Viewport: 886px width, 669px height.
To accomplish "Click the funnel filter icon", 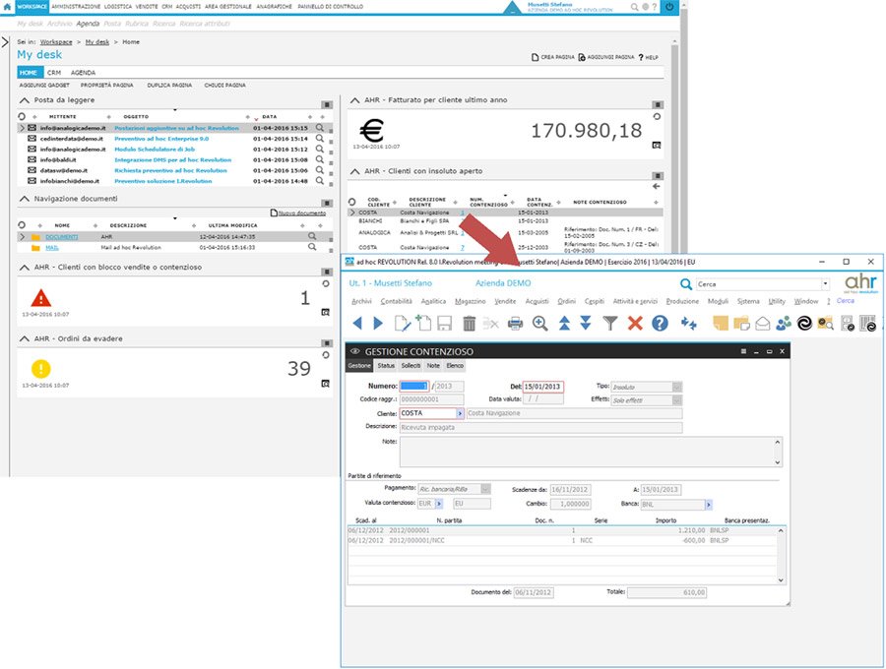I will pos(610,324).
